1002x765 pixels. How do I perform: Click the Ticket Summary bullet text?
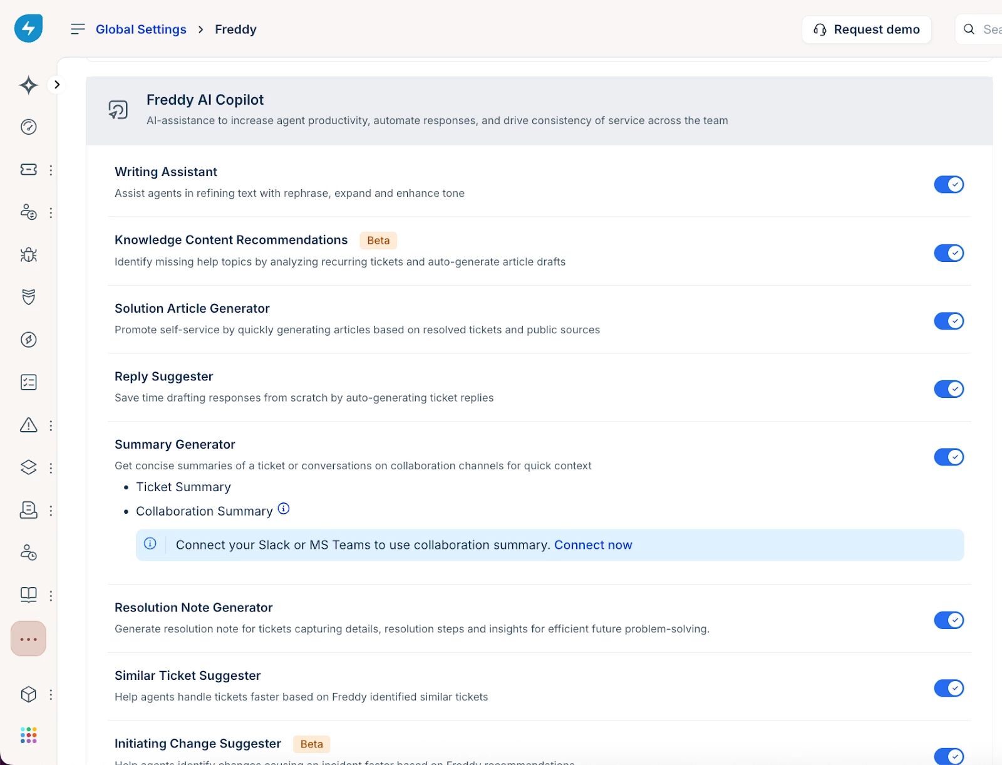tap(183, 487)
